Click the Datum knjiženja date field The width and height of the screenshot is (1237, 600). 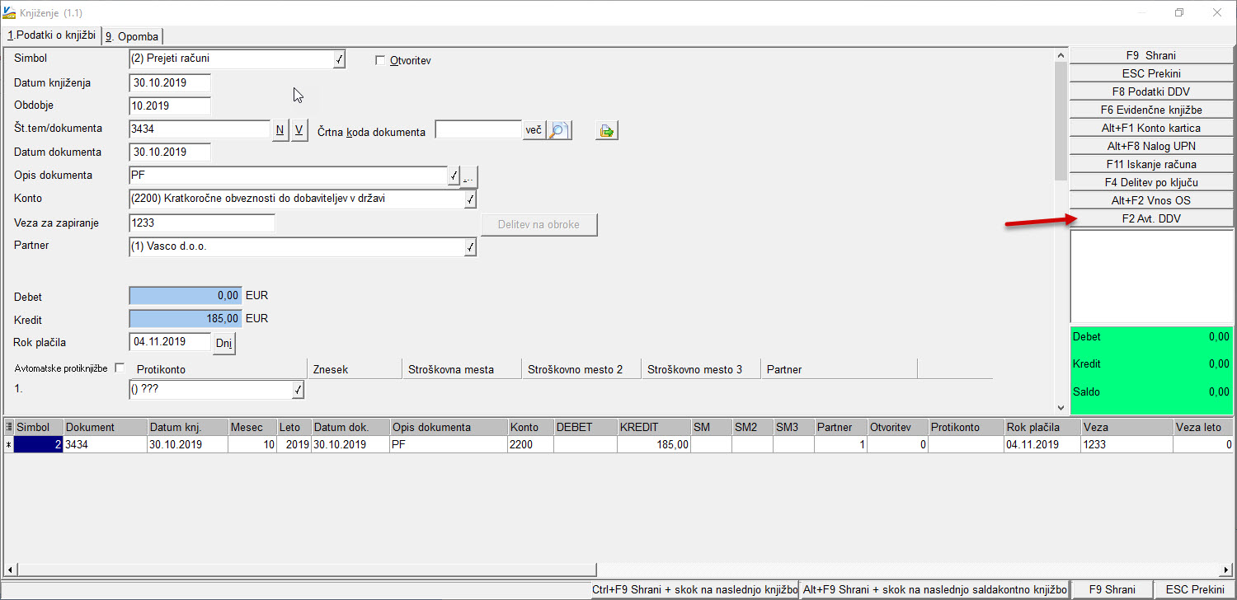pos(170,83)
